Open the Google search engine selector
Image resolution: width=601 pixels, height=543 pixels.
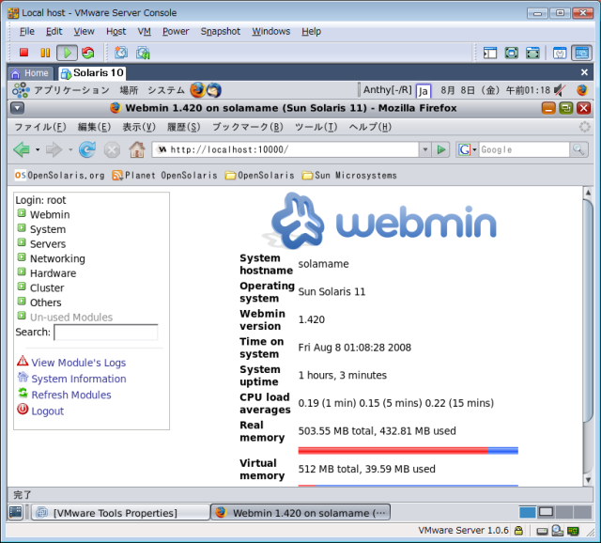coord(467,149)
